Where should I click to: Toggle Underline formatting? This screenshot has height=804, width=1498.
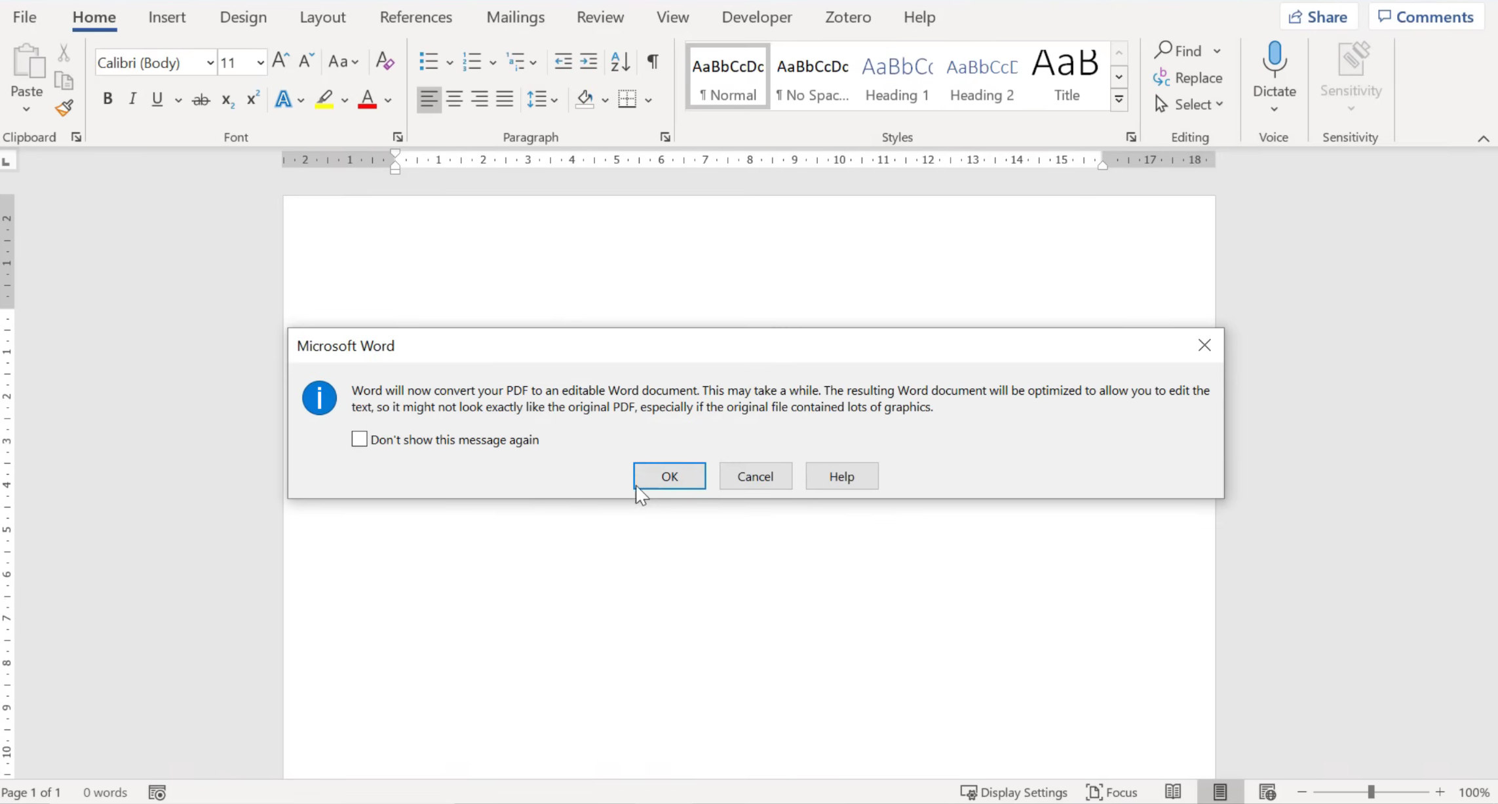tap(157, 99)
